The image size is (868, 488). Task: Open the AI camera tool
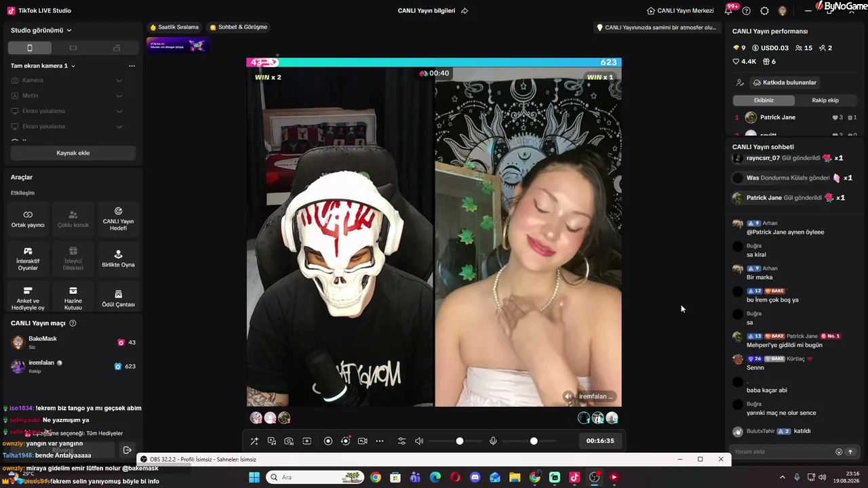click(x=289, y=441)
